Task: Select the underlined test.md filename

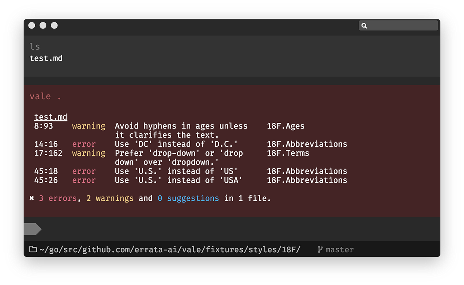Action: [x=51, y=117]
